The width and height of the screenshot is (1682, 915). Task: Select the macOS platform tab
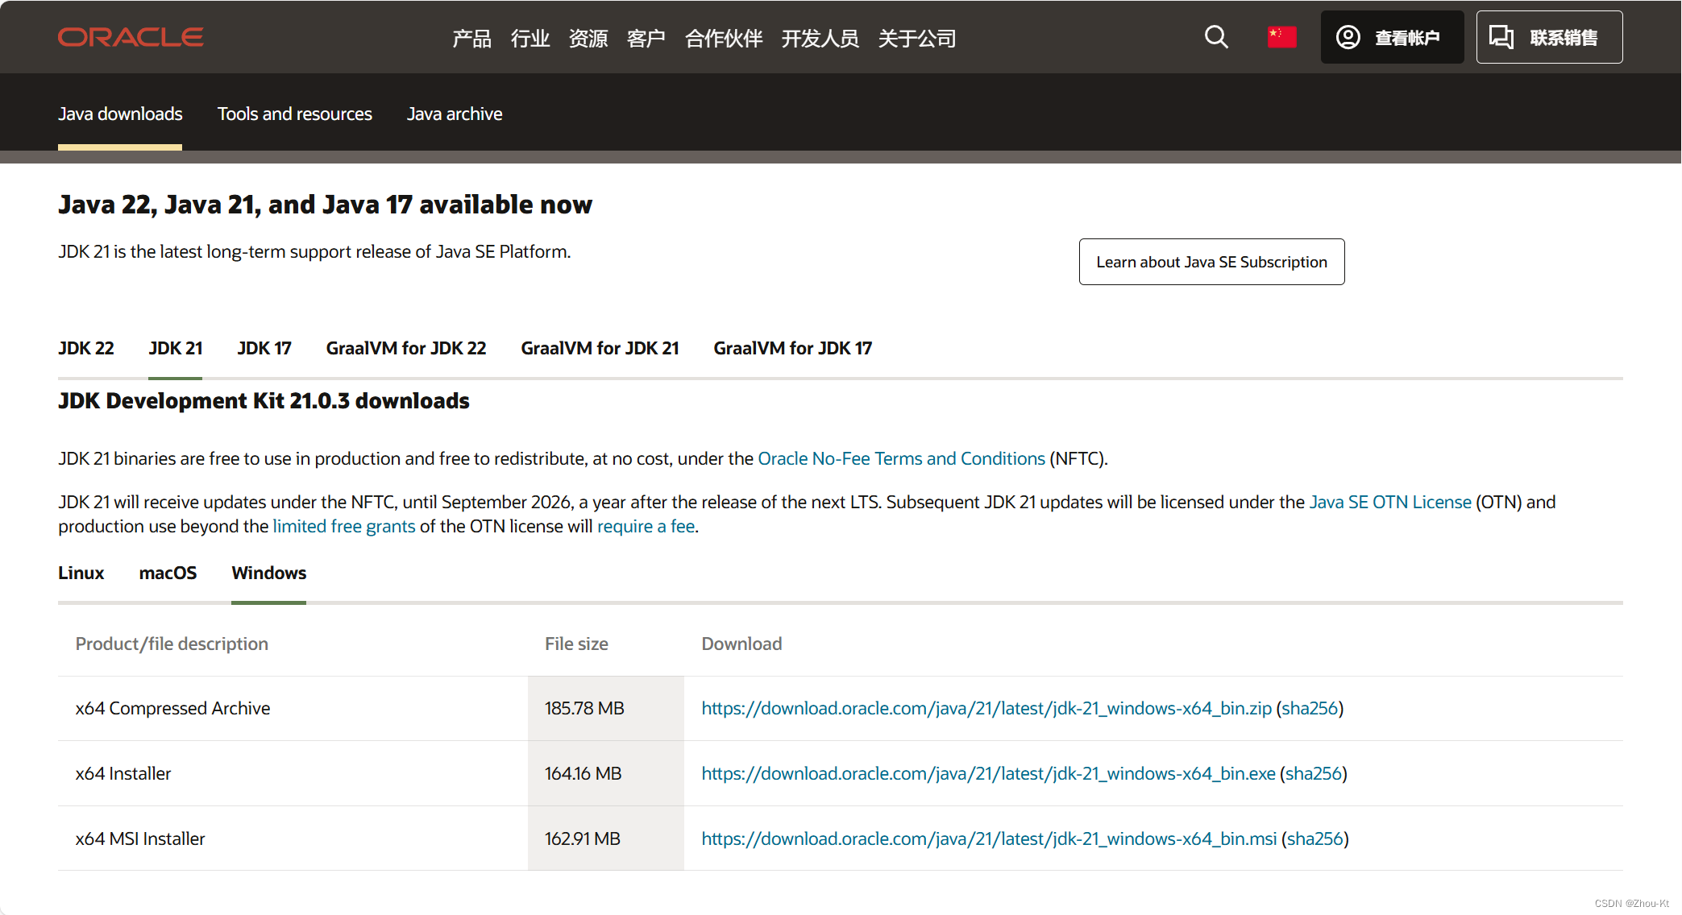168,573
